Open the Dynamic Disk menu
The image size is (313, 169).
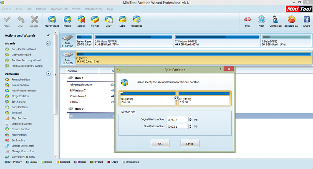point(59,9)
